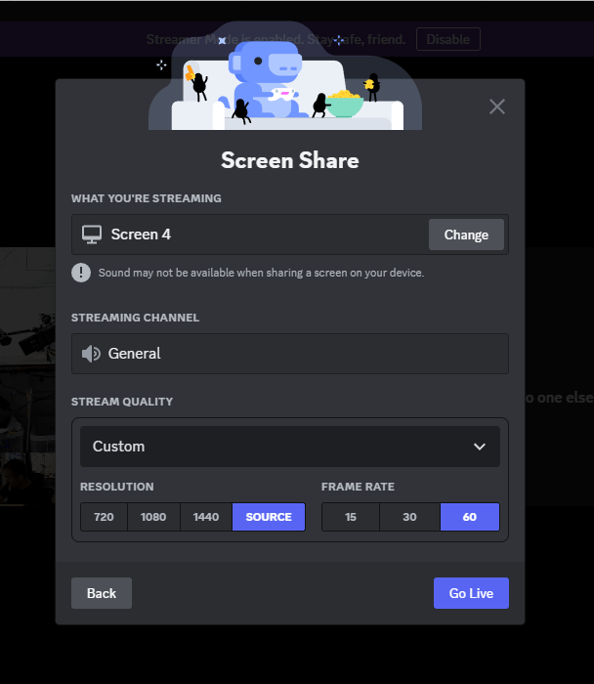Click the STREAM QUALITY section label
The height and width of the screenshot is (684, 594).
(x=122, y=402)
